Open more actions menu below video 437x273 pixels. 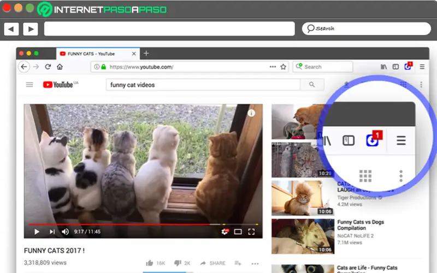(255, 263)
